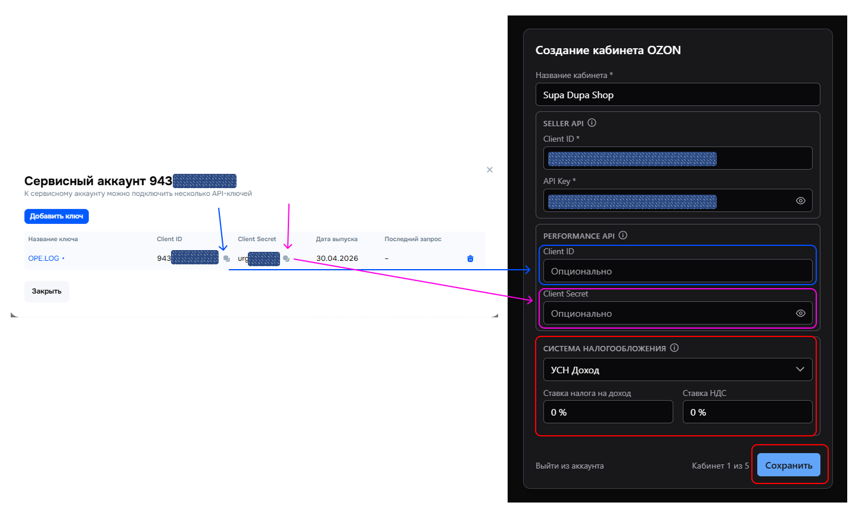The height and width of the screenshot is (518, 852).
Task: Close the service account dialog with the X
Action: (x=490, y=170)
